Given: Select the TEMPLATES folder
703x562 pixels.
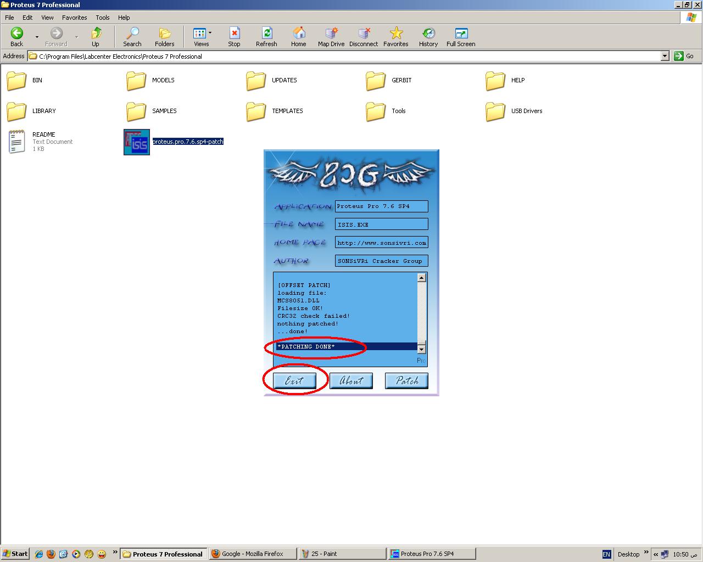Looking at the screenshot, I should pyautogui.click(x=274, y=111).
